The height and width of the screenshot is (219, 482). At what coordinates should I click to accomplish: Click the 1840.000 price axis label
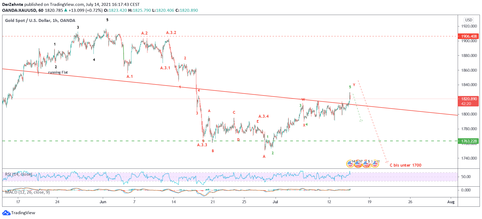tap(469, 85)
